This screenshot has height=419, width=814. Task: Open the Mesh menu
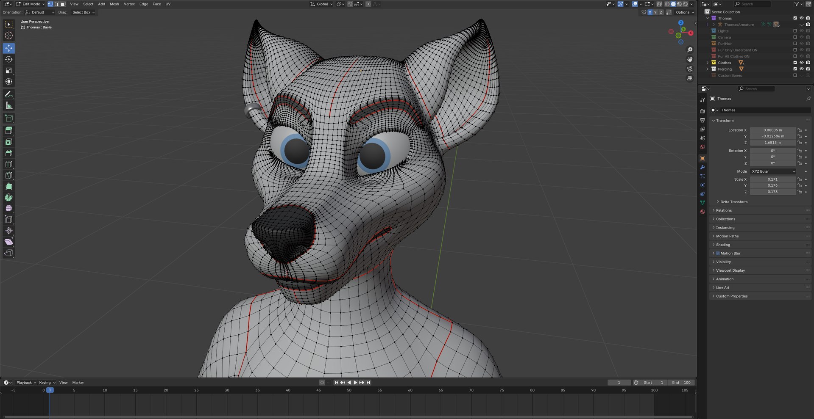pos(114,4)
